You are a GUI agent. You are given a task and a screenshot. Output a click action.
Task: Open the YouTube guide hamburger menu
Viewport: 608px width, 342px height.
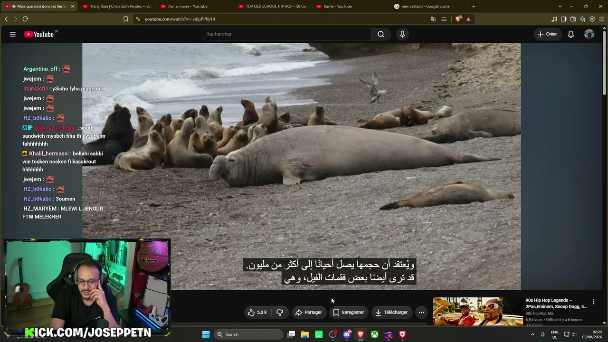coord(13,34)
